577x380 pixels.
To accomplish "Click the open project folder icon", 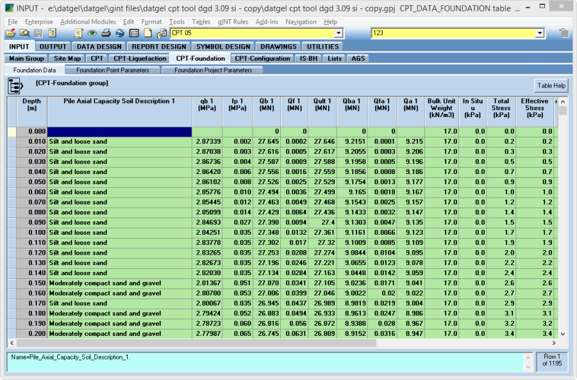I will (x=11, y=33).
